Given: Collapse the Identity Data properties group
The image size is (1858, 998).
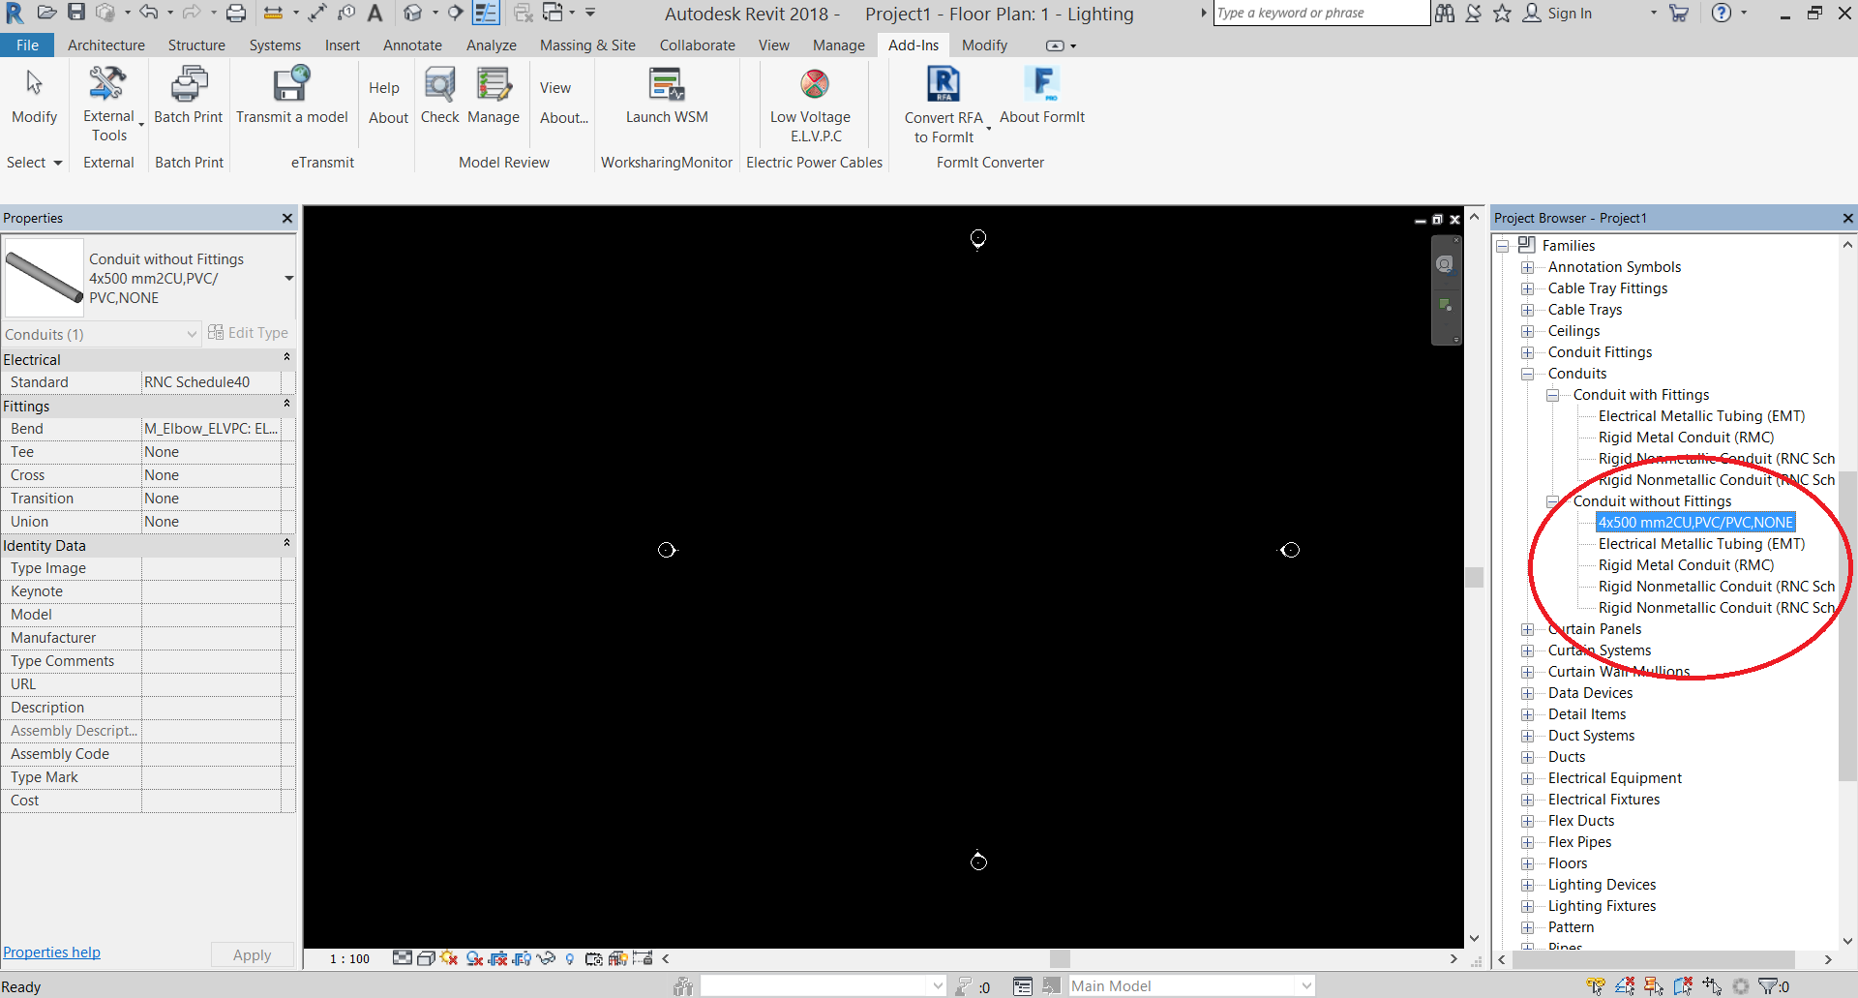Looking at the screenshot, I should point(286,544).
